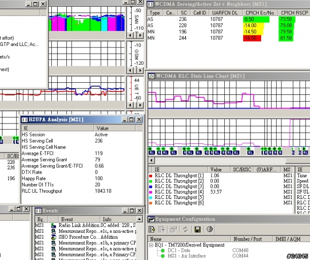Collapse the EQ1 - TM7200 tree node
The height and width of the screenshot is (260, 310).
coord(151,245)
